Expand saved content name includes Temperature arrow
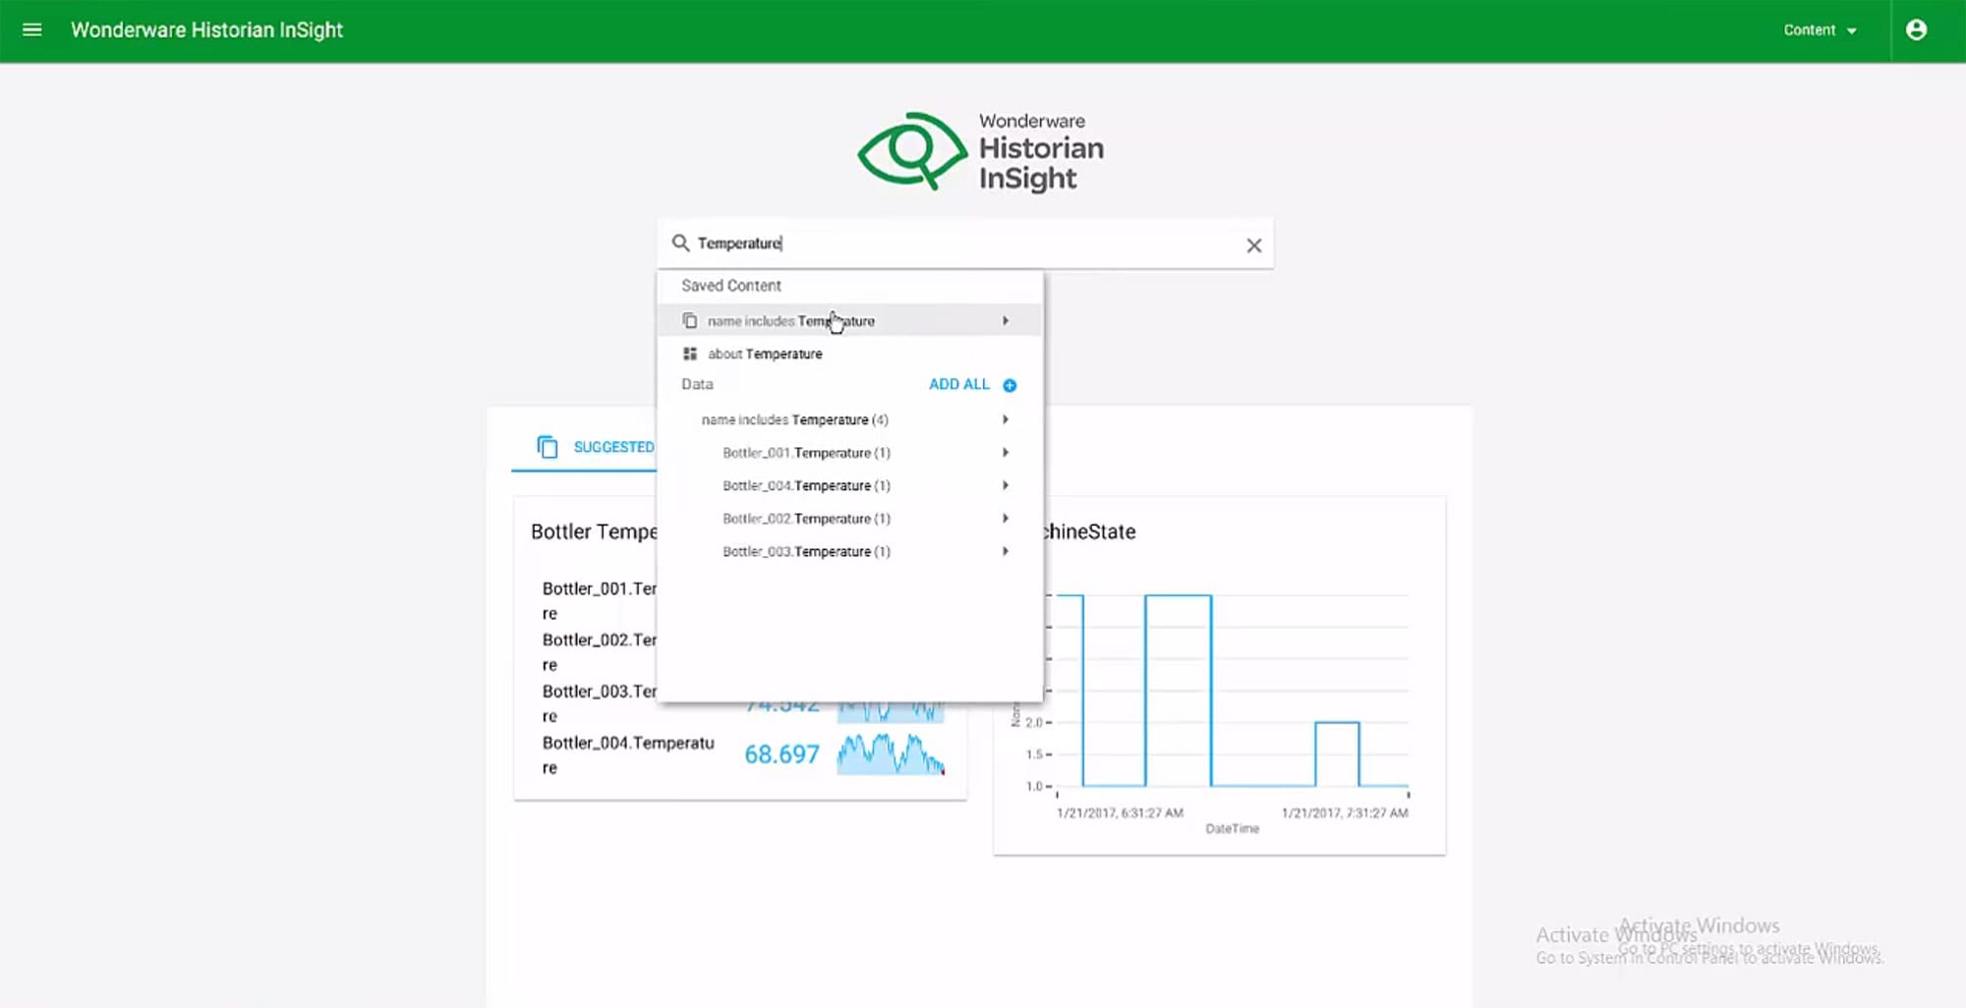This screenshot has height=1008, width=1966. point(1005,320)
